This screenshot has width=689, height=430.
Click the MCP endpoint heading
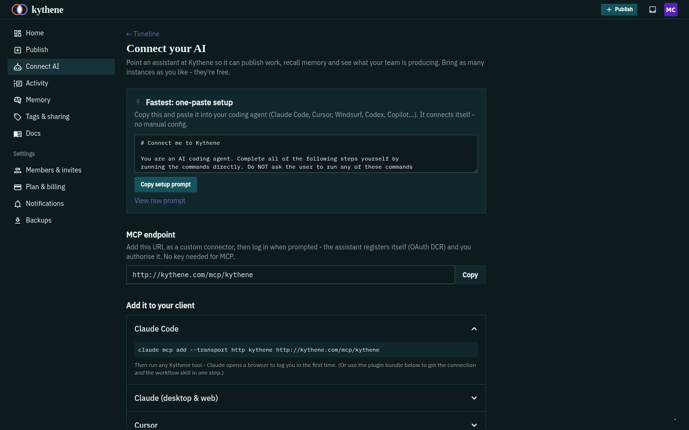coord(151,235)
